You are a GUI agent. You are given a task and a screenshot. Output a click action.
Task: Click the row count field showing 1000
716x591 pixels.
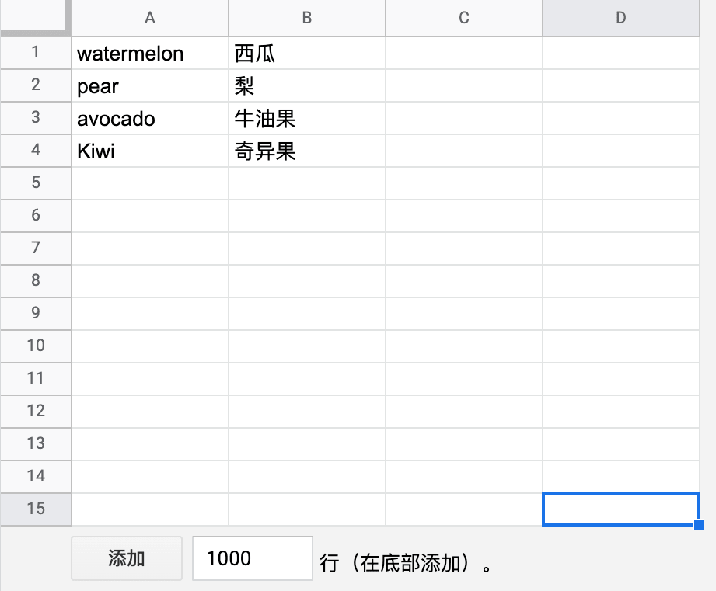[x=253, y=558]
